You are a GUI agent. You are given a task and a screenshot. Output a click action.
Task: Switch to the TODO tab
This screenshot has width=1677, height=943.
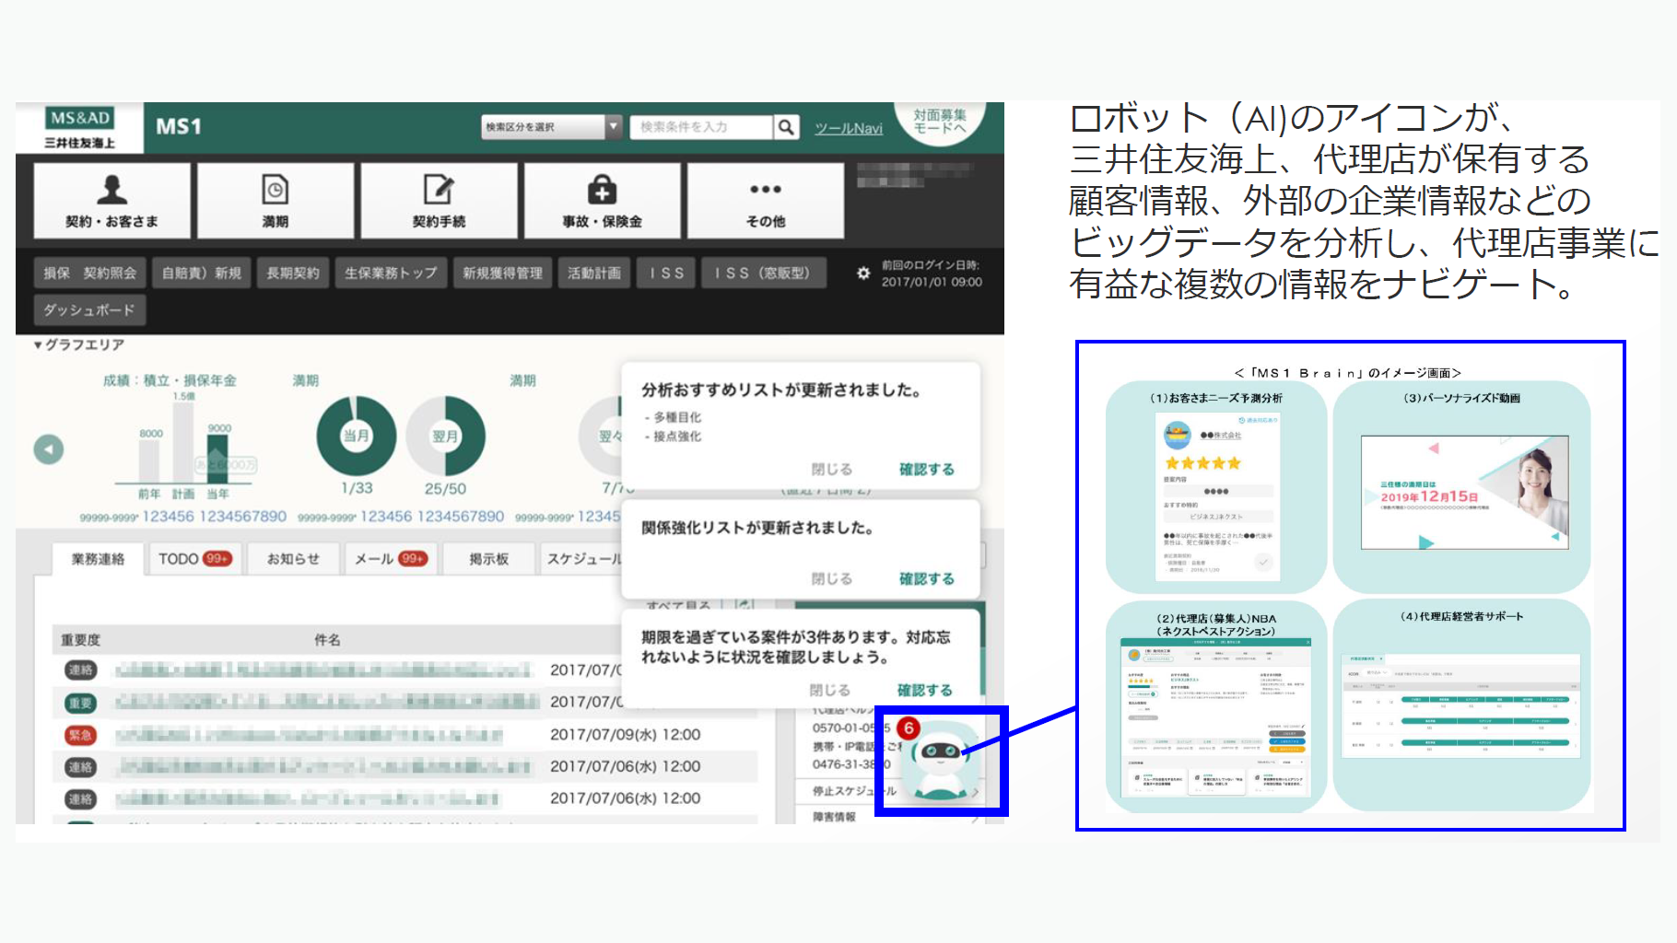point(194,559)
